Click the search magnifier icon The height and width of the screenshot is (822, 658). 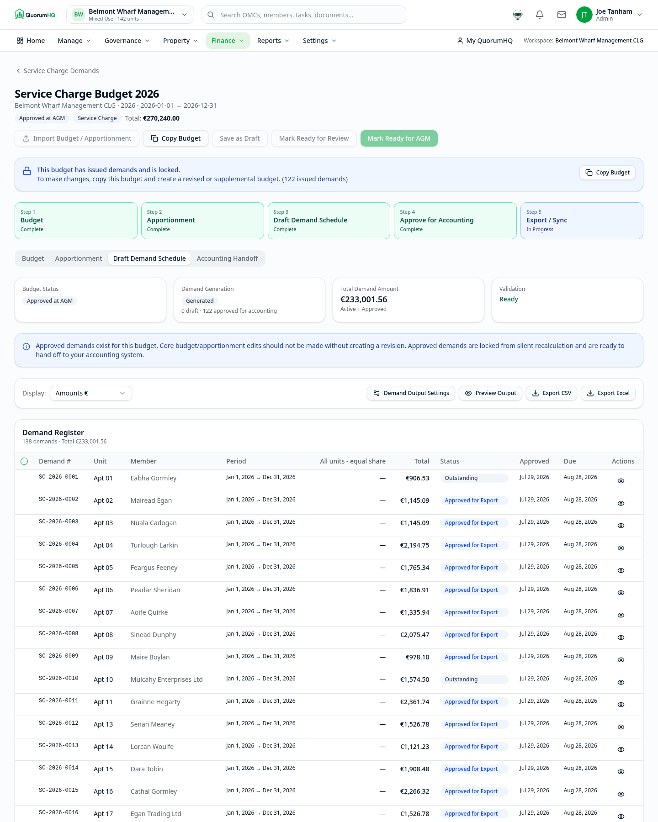coord(211,15)
